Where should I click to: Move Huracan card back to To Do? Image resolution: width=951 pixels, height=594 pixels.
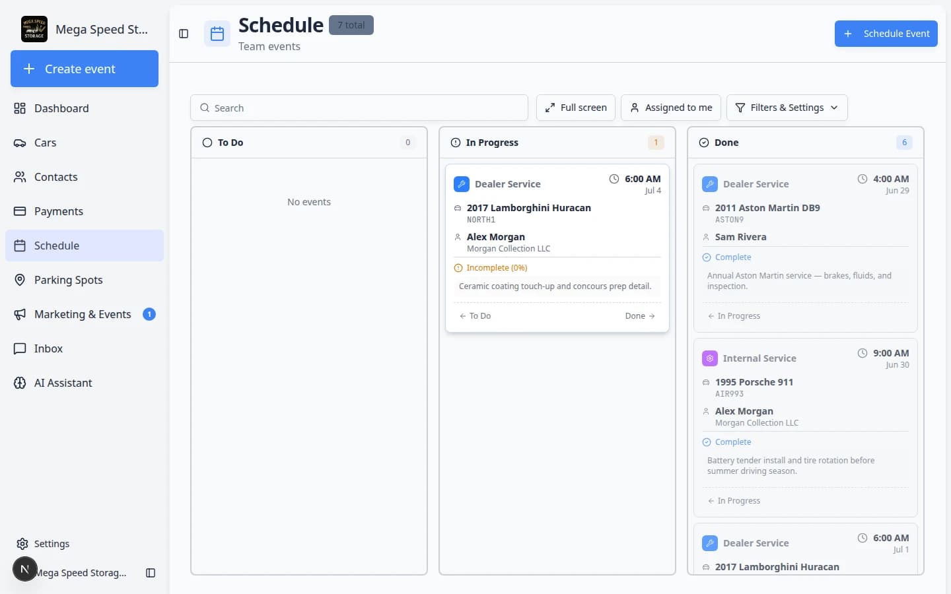coord(475,316)
